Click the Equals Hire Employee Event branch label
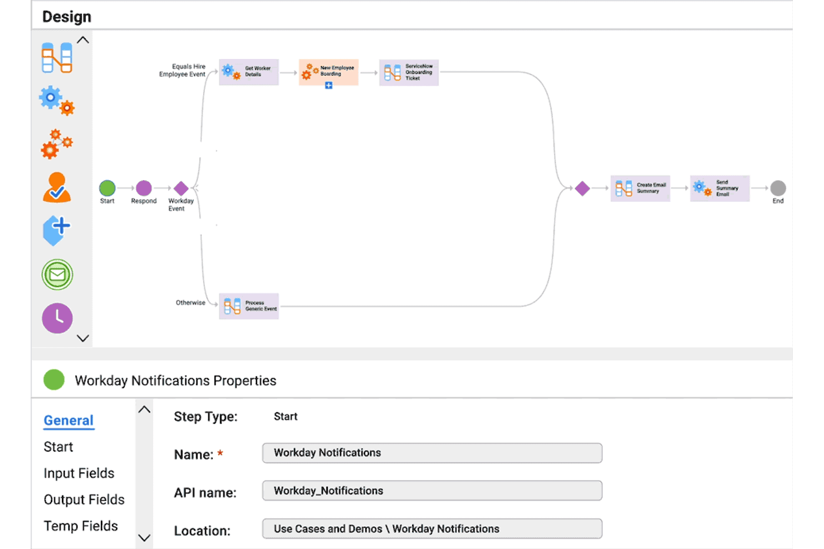824x549 pixels. pos(182,70)
